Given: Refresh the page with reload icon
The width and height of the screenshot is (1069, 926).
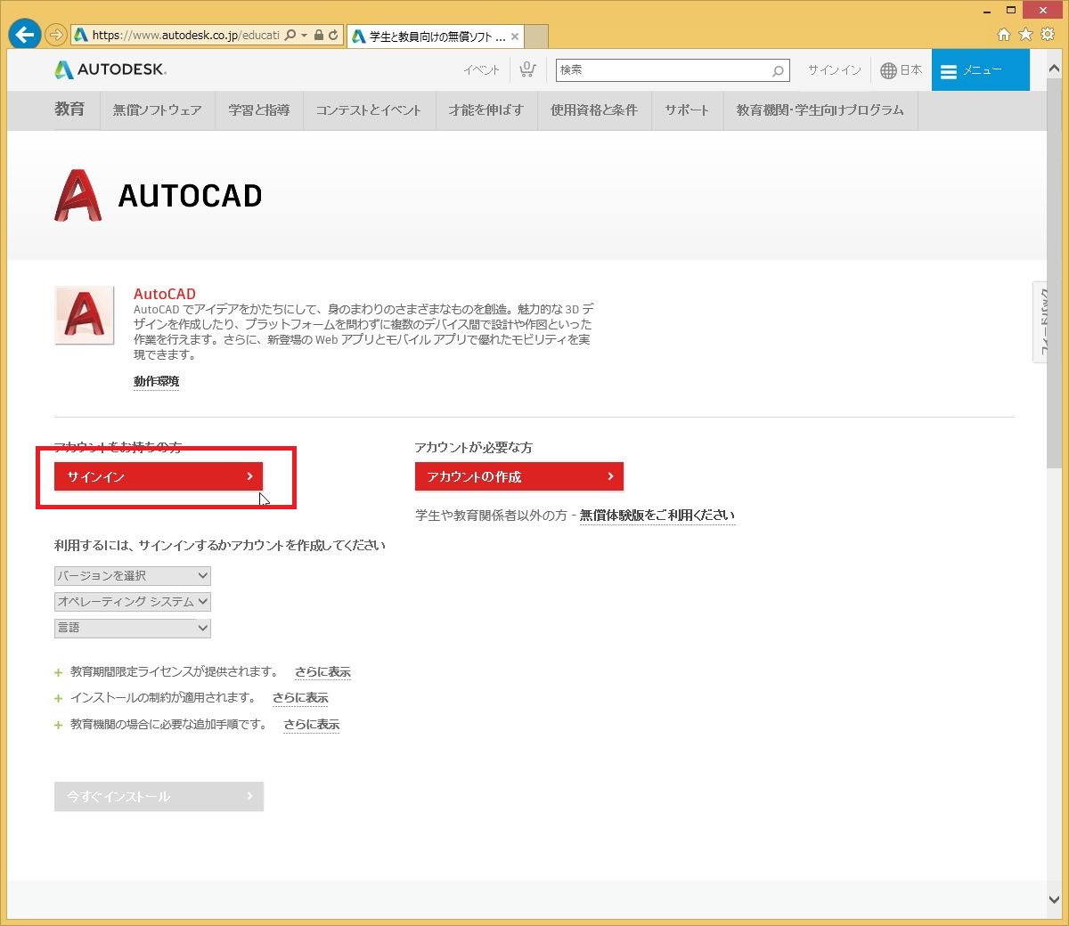Looking at the screenshot, I should point(333,36).
